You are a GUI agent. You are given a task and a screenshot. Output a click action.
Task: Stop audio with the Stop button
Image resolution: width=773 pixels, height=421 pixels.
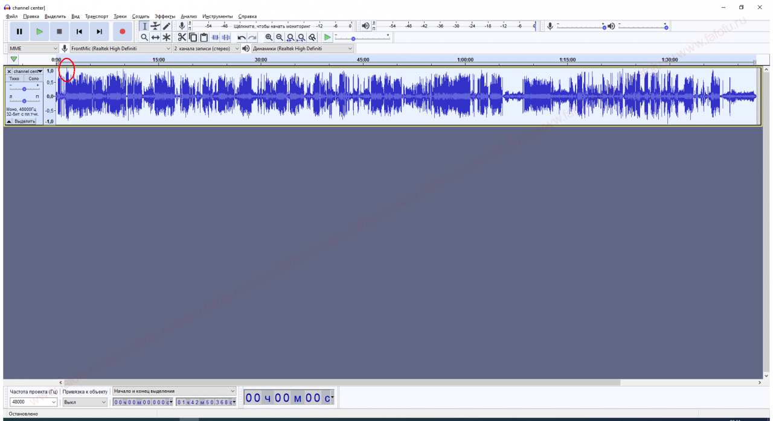(x=59, y=31)
